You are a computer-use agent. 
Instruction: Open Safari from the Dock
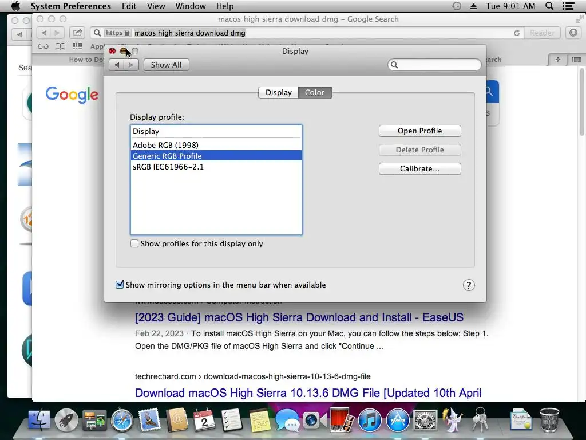[122, 420]
